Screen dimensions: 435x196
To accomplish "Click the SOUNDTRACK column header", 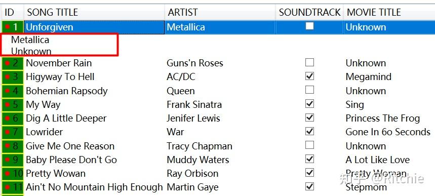I will coord(309,13).
